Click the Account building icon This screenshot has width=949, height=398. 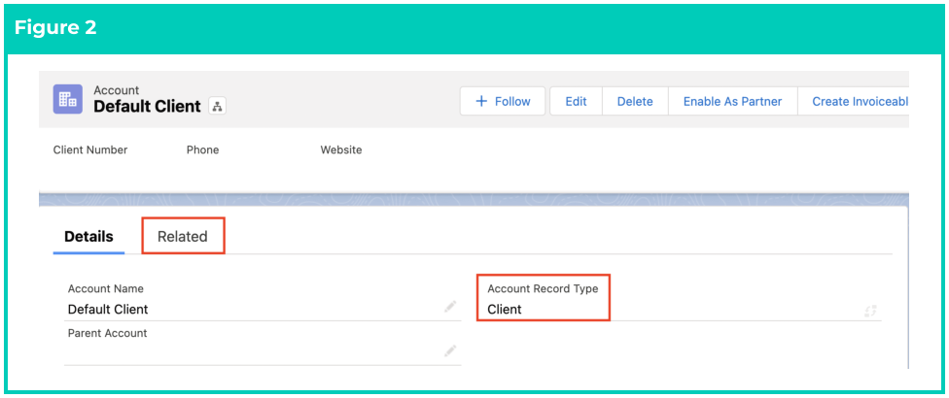[68, 99]
